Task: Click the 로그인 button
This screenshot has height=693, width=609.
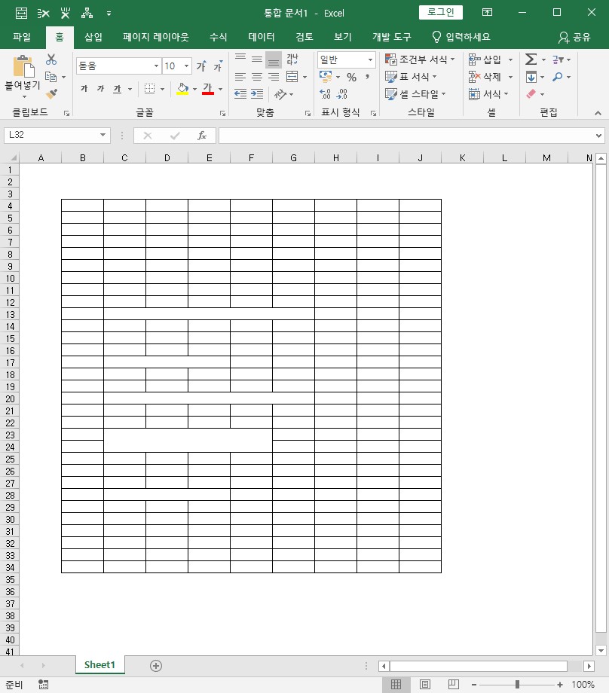Action: [440, 12]
